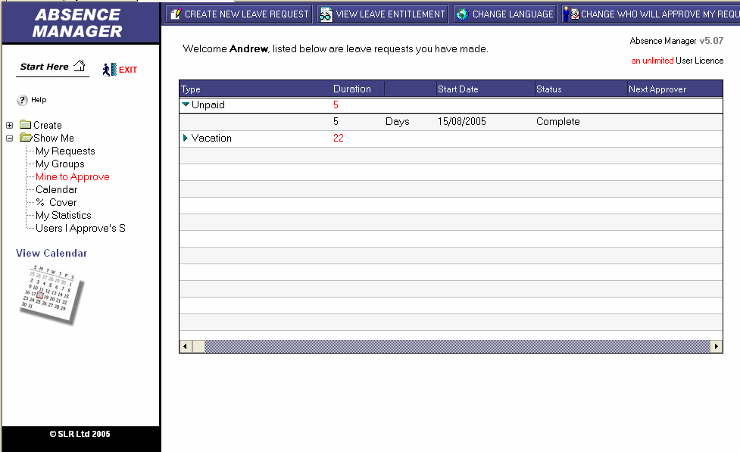Click the Absence Manager v5.07 version text
This screenshot has height=452, width=740.
coord(676,41)
